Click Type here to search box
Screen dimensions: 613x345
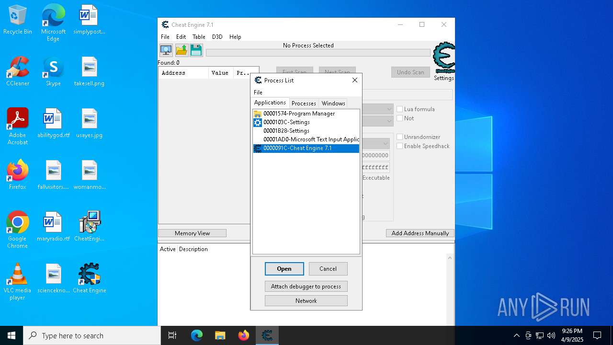click(92, 335)
